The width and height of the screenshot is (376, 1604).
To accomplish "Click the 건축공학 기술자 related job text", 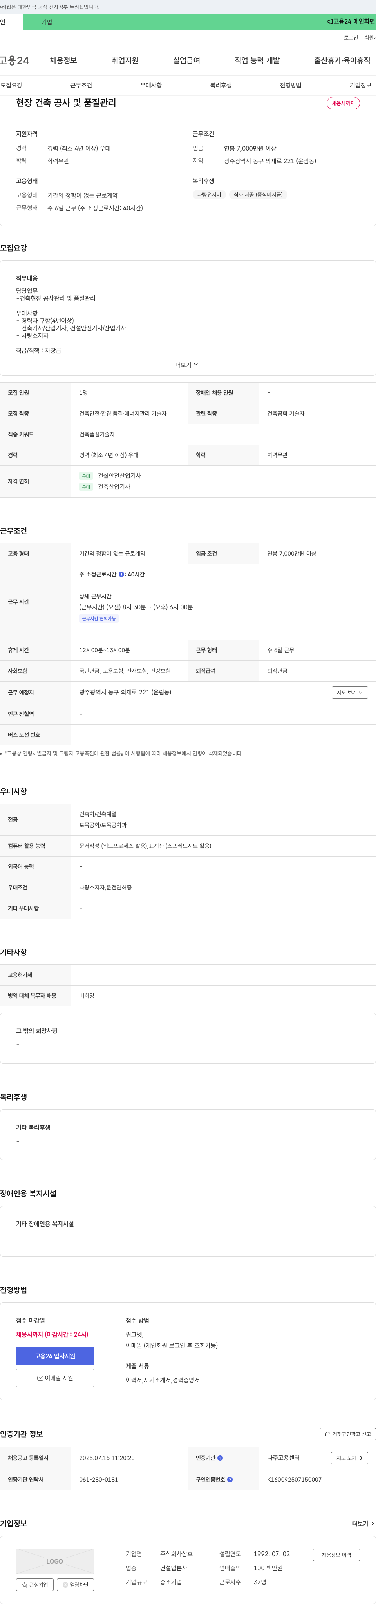I will pyautogui.click(x=286, y=414).
